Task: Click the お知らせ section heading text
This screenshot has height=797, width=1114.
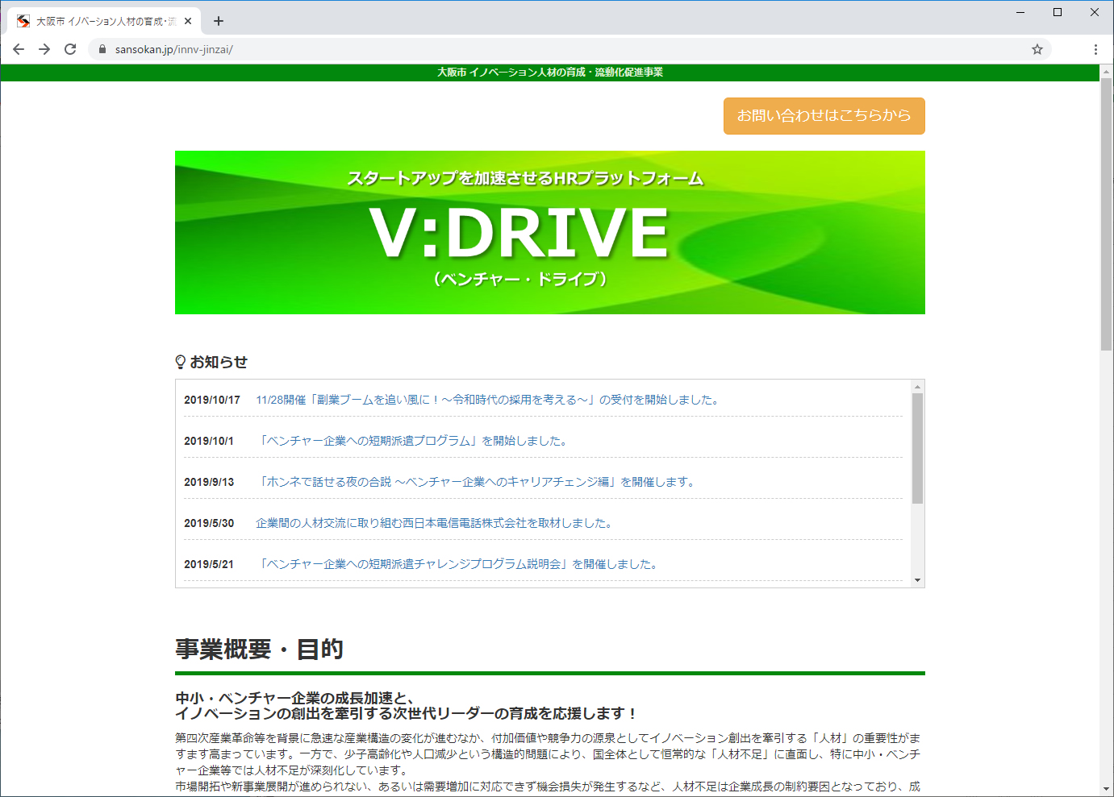Action: click(x=219, y=363)
